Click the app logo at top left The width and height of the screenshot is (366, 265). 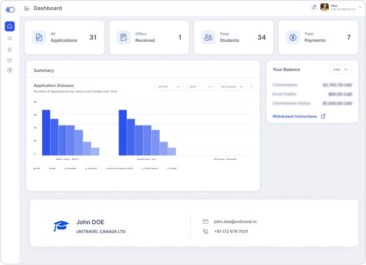click(x=10, y=9)
